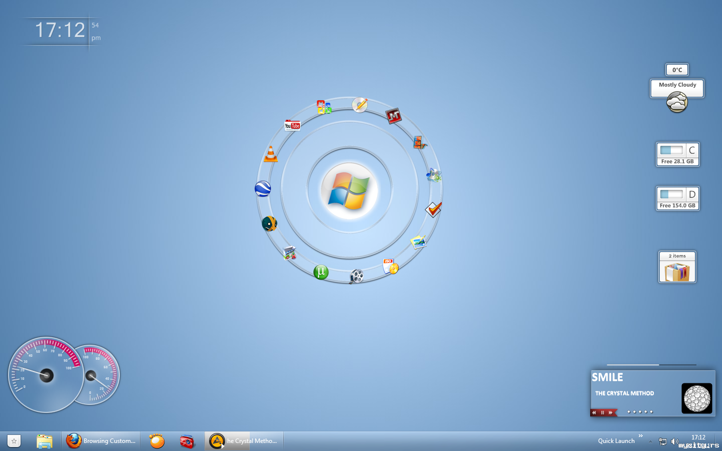The image size is (722, 451).
Task: Open uTorrent from the circular dock
Action: 321,272
